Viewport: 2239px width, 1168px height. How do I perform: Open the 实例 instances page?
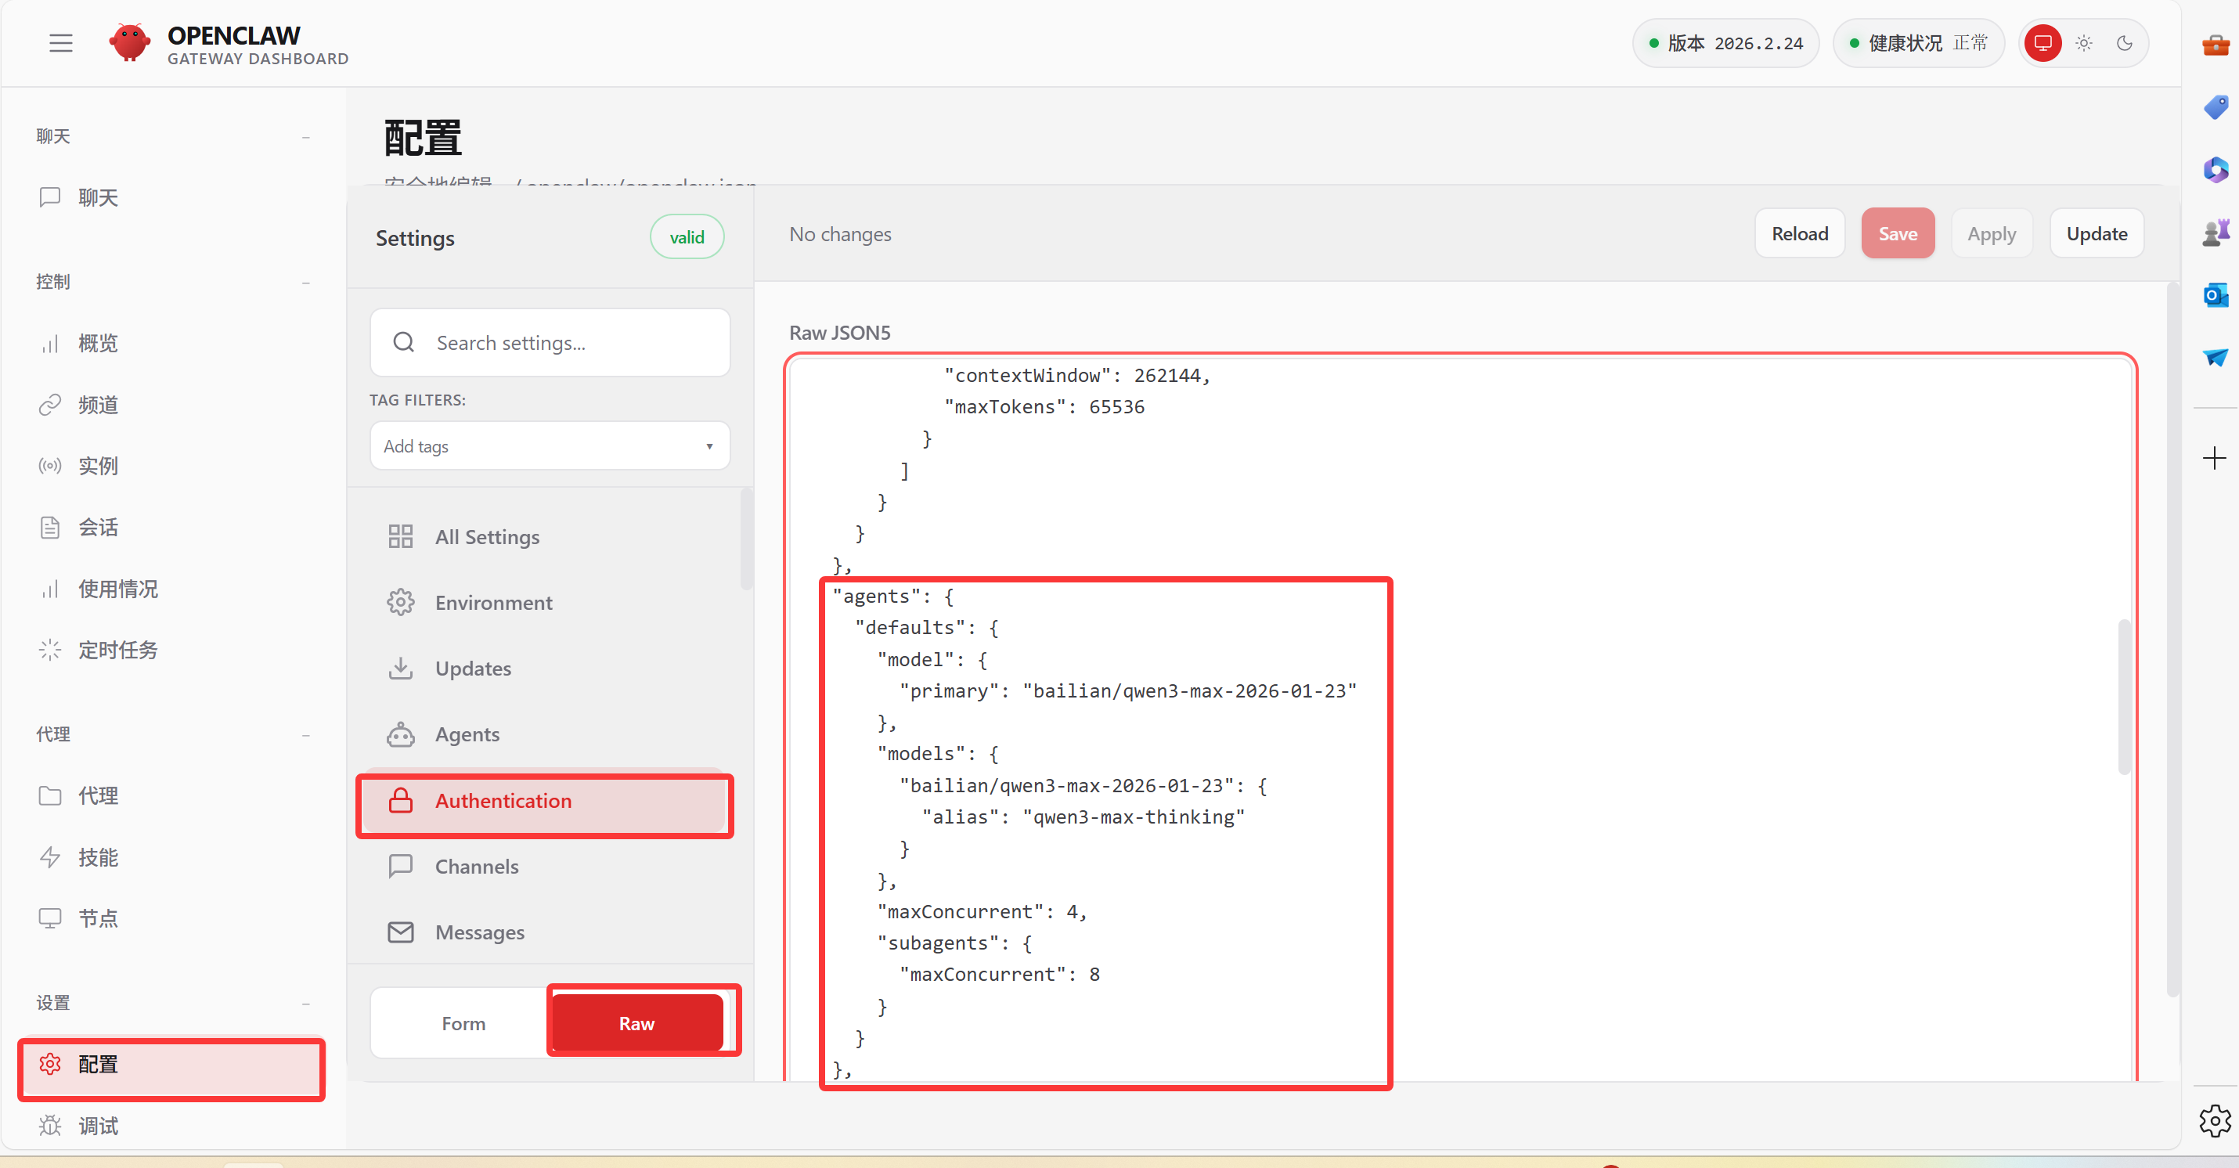97,466
